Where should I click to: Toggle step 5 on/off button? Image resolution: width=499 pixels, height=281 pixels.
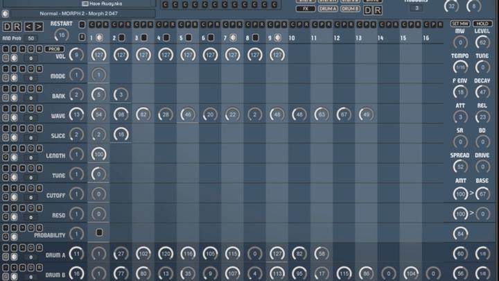[189, 37]
